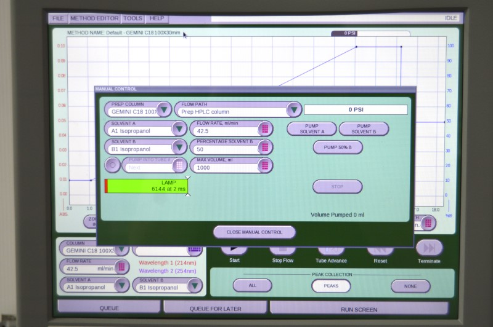Select PEAKS collection option
This screenshot has height=327, width=493.
tap(331, 286)
